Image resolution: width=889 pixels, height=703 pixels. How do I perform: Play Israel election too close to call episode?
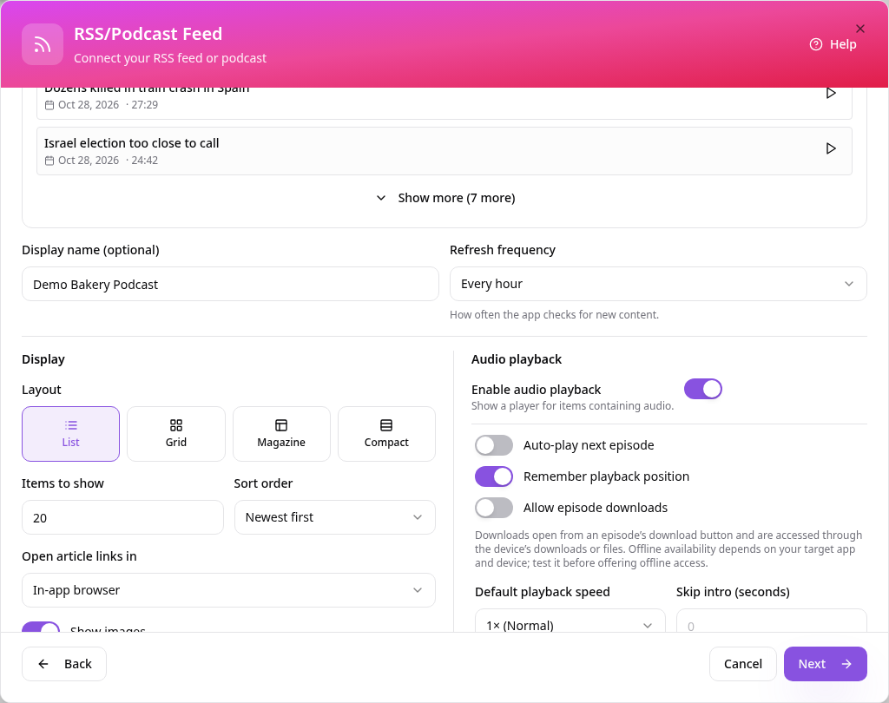831,148
